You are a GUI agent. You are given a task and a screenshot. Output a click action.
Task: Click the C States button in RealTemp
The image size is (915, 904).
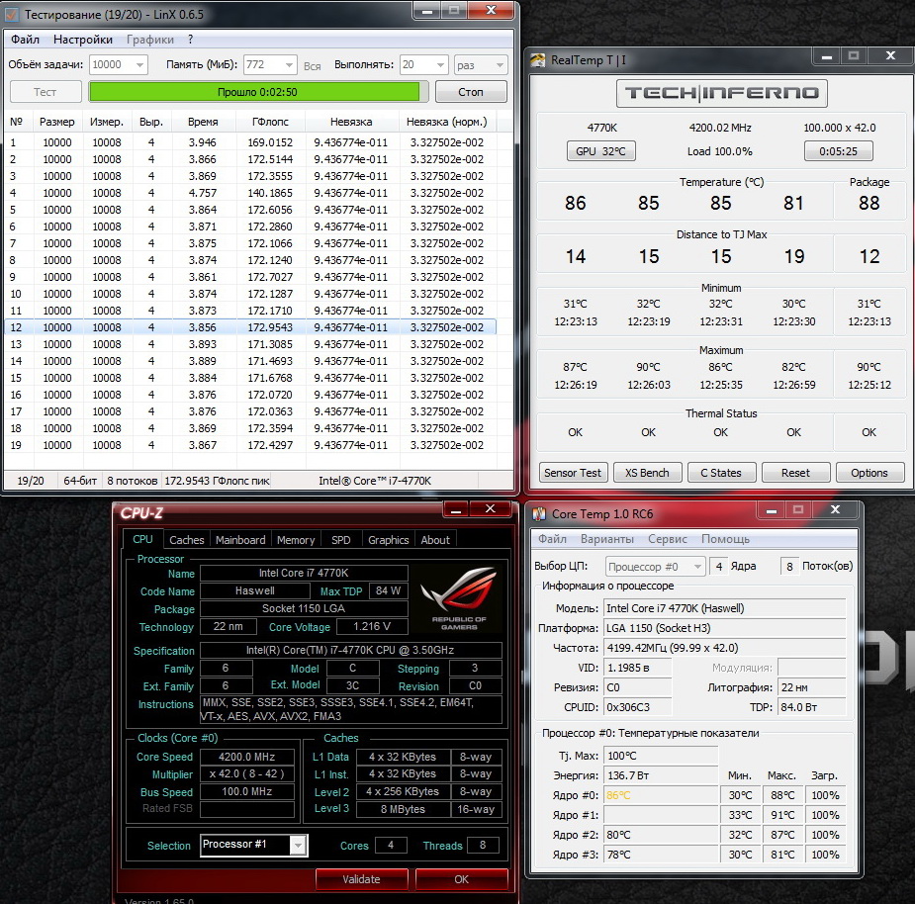tap(721, 472)
